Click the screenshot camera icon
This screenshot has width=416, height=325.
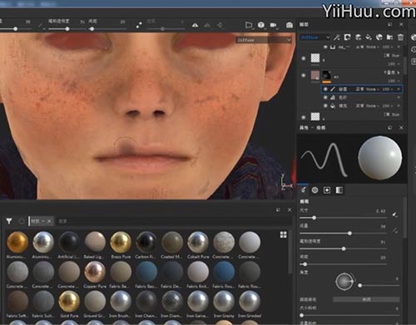click(x=290, y=25)
